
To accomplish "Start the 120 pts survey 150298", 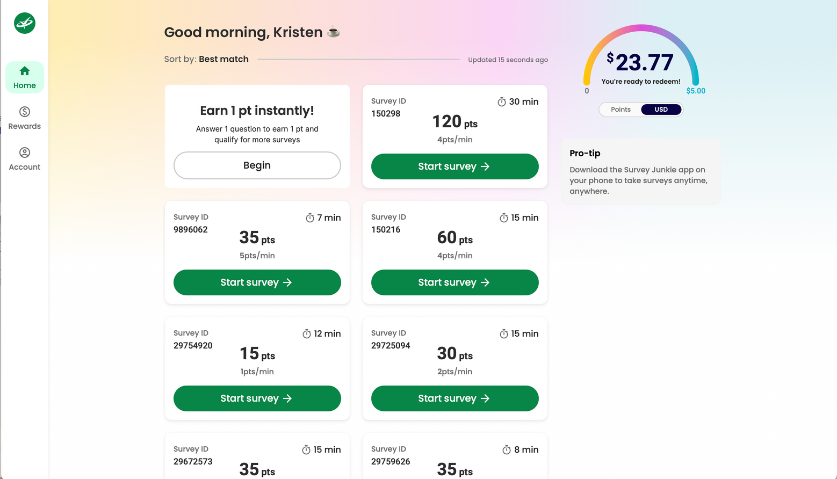I will [454, 166].
